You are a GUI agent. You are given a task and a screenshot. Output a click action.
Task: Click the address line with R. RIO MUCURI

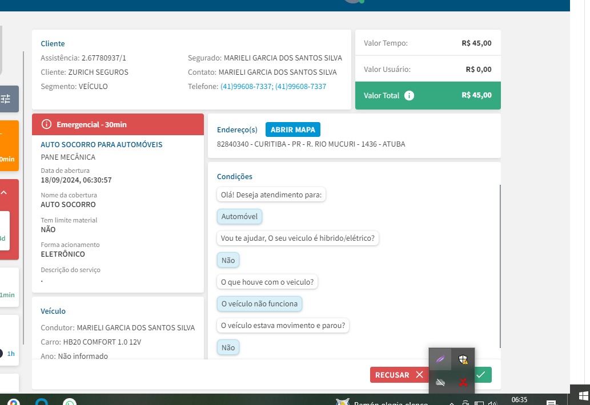(311, 144)
